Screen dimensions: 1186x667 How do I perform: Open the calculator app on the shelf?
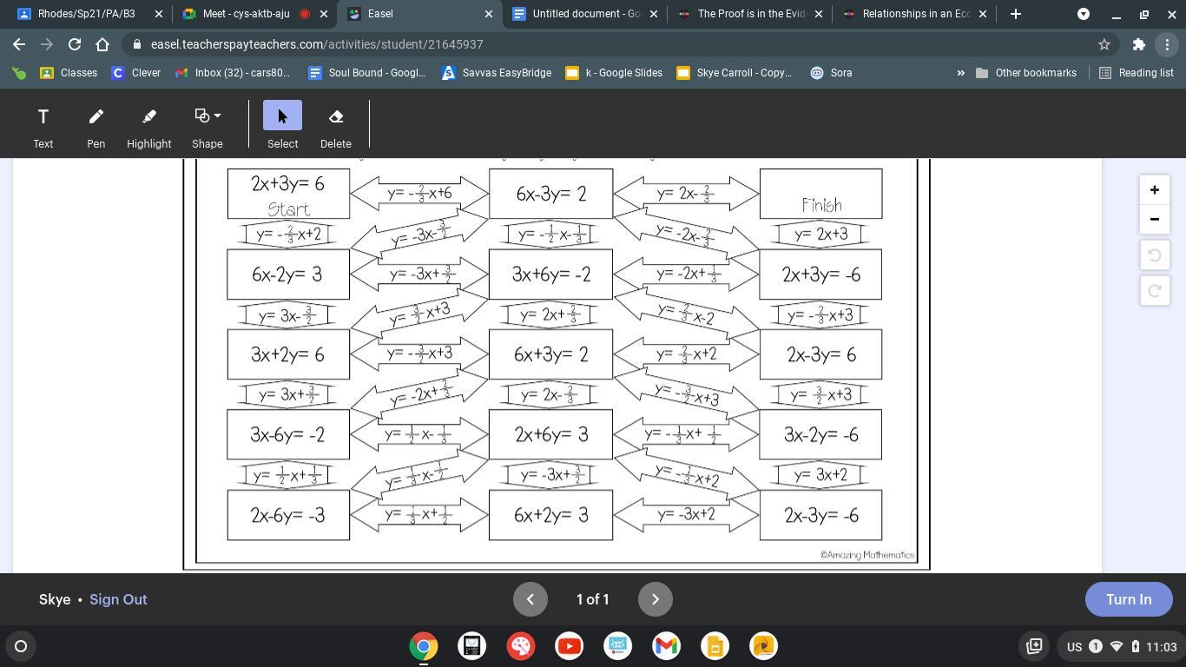pos(472,646)
